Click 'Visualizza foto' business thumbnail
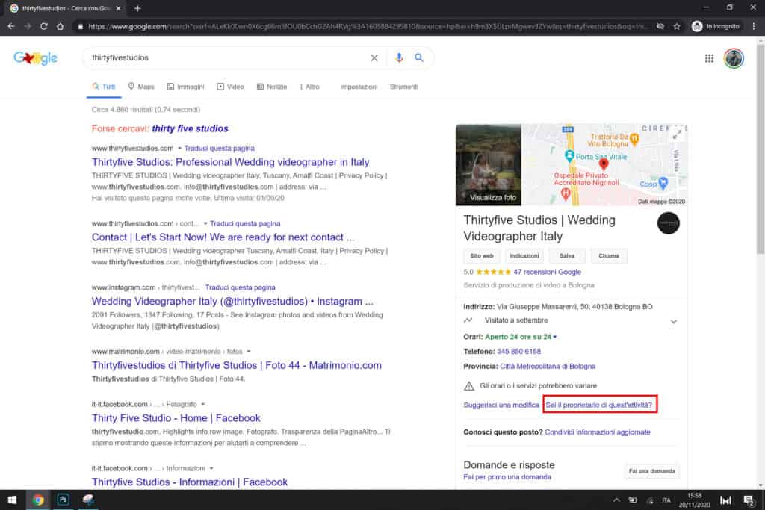Viewport: 765px width, 510px height. 489,165
